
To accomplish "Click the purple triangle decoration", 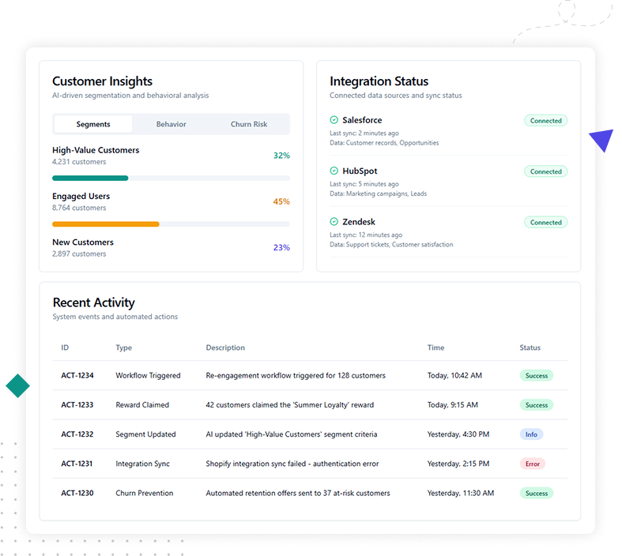I will tap(602, 141).
